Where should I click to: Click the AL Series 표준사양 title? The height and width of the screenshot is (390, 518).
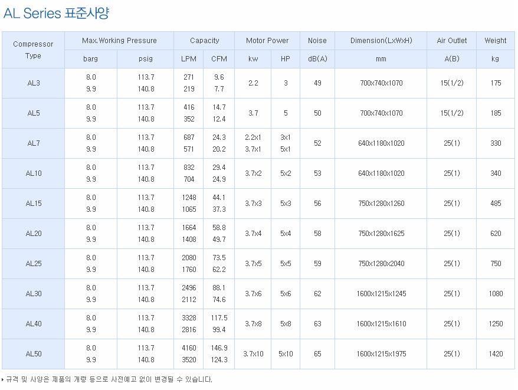click(x=56, y=13)
